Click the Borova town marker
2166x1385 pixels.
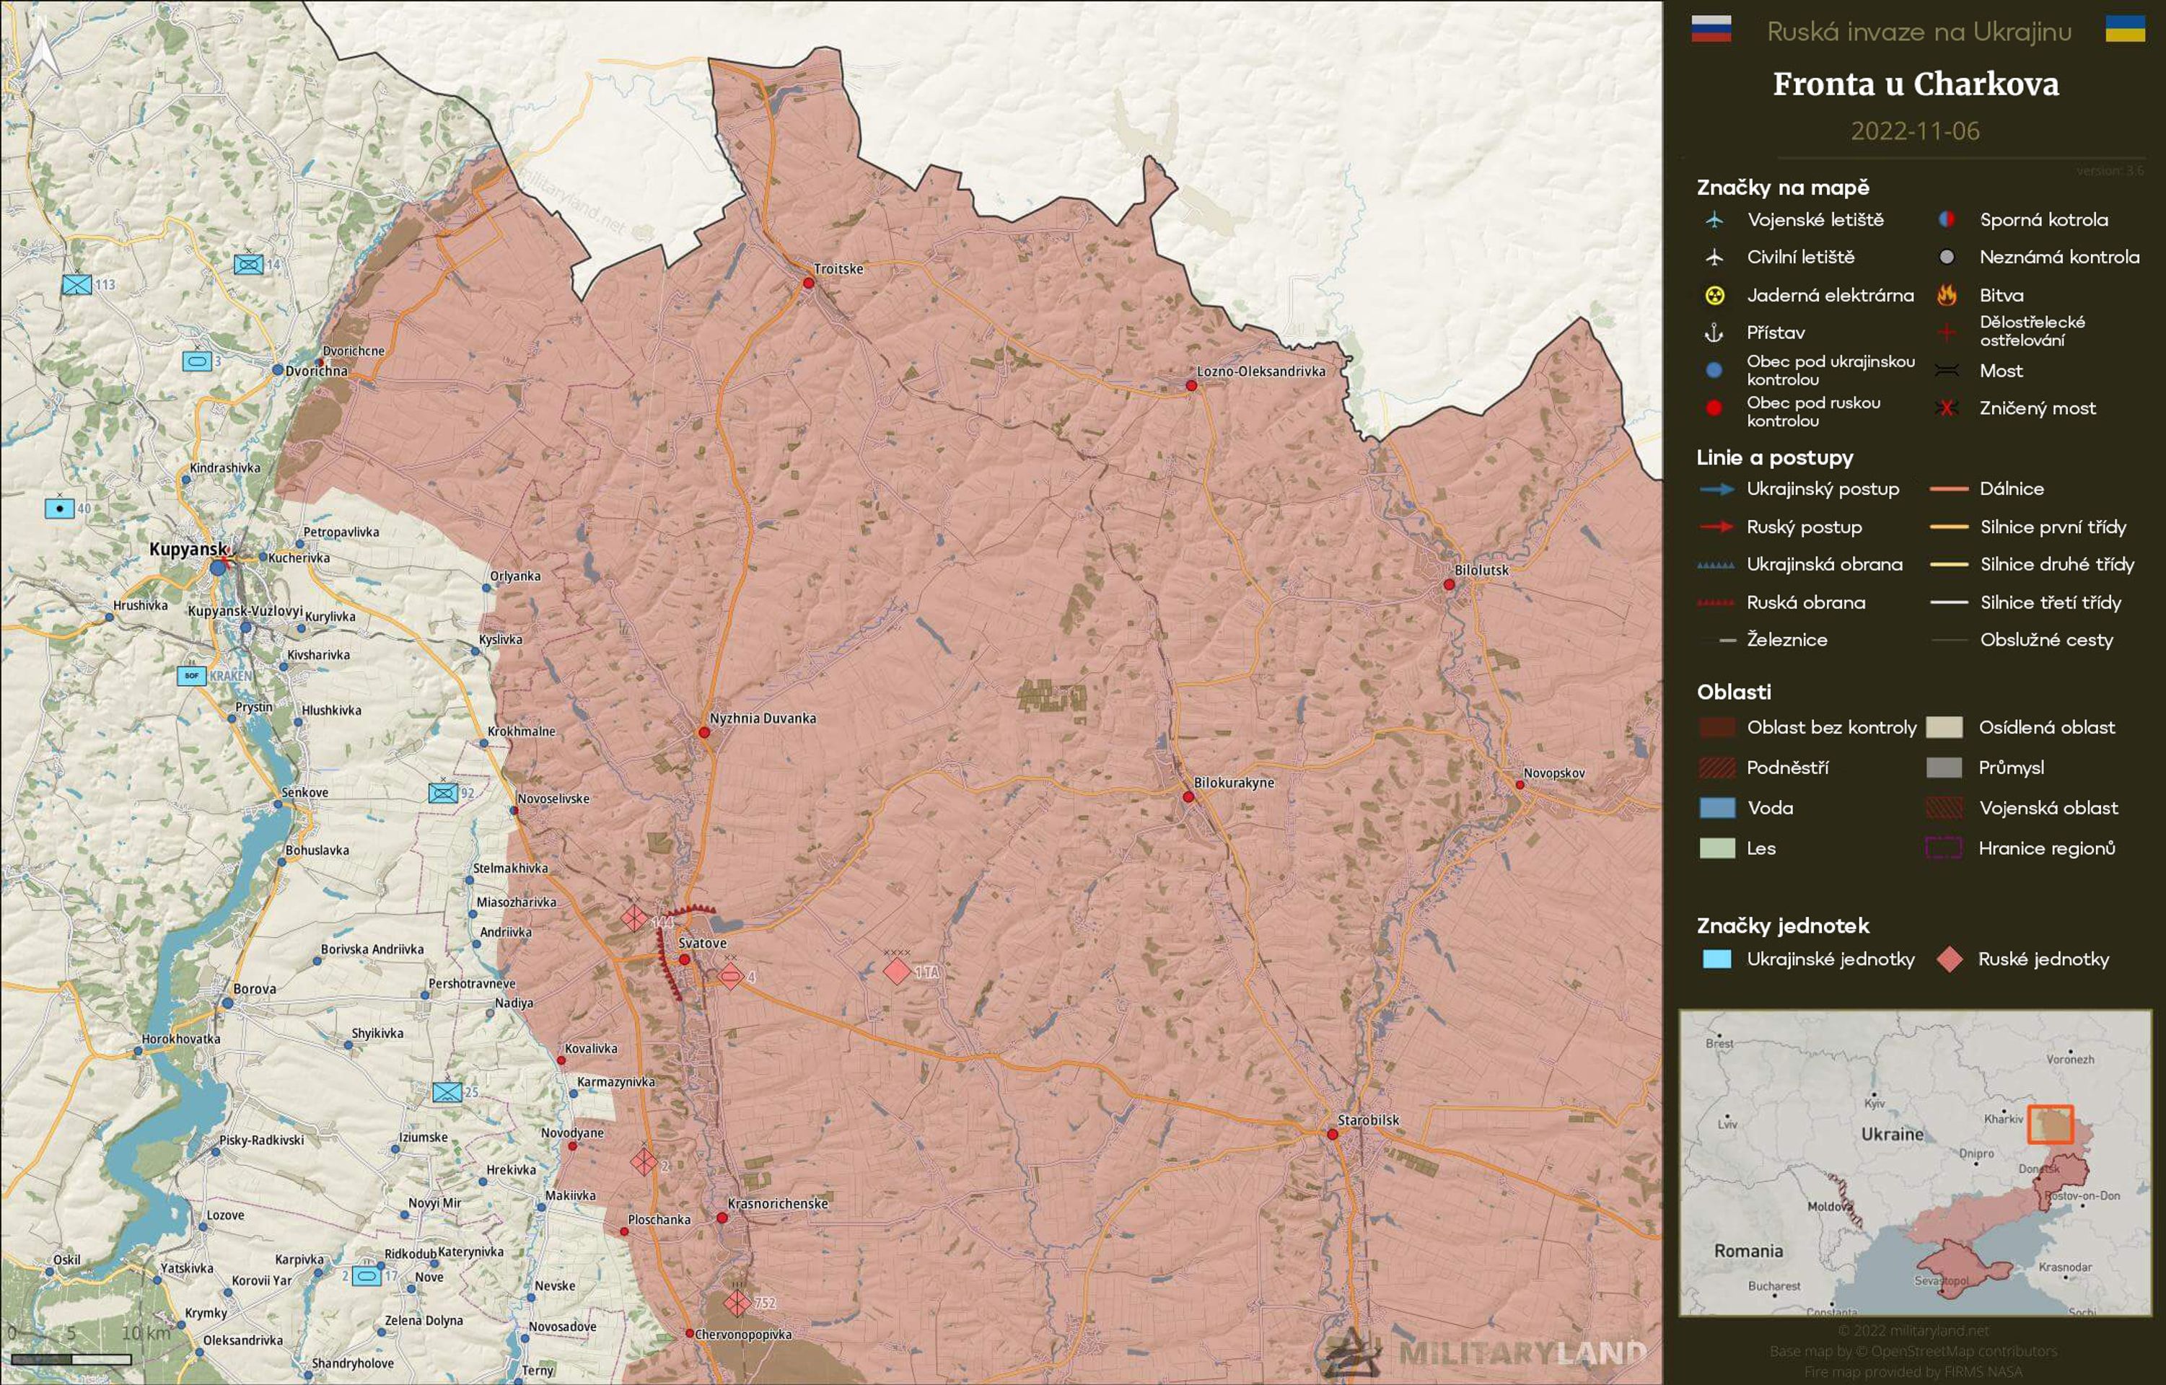[x=229, y=1003]
